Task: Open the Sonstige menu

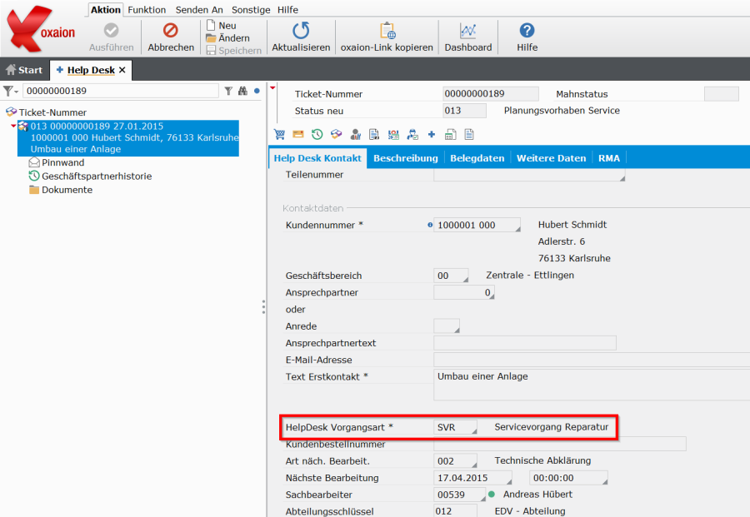Action: pyautogui.click(x=251, y=9)
